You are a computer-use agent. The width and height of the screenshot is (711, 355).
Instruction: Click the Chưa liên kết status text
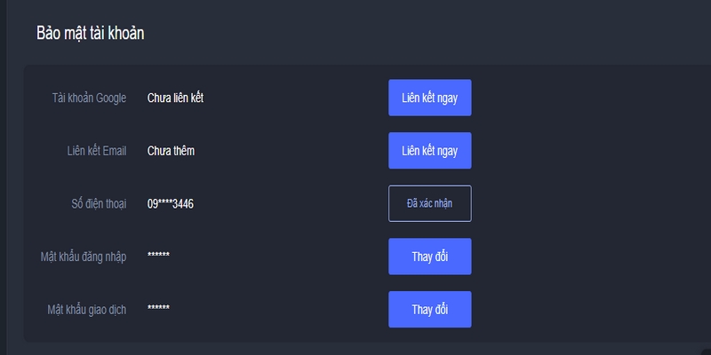click(x=175, y=98)
